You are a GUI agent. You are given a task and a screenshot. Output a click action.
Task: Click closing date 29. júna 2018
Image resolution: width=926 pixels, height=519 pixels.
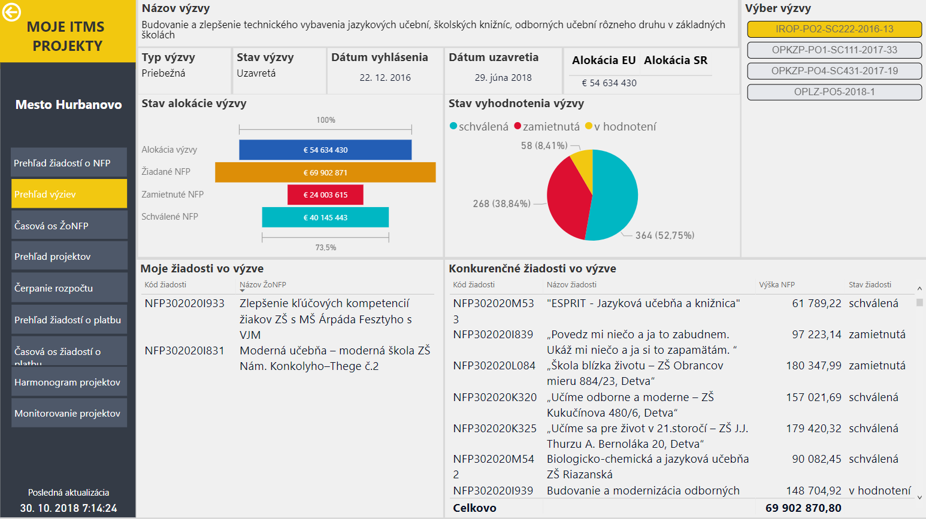coord(503,77)
